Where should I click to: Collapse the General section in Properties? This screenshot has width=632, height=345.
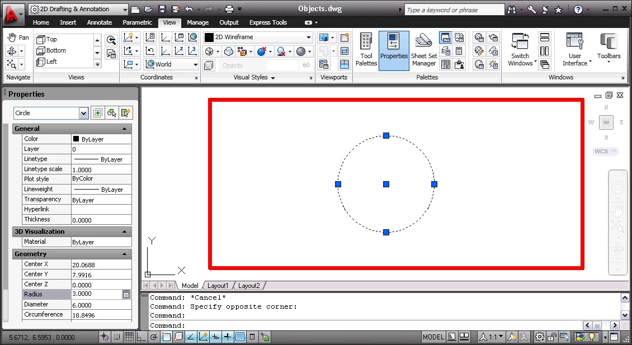tap(125, 129)
